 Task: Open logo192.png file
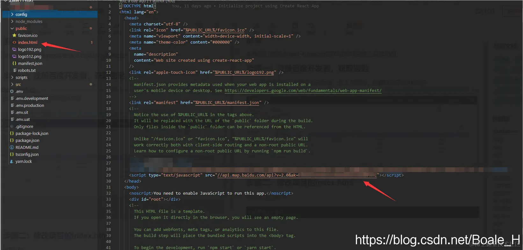click(x=30, y=49)
